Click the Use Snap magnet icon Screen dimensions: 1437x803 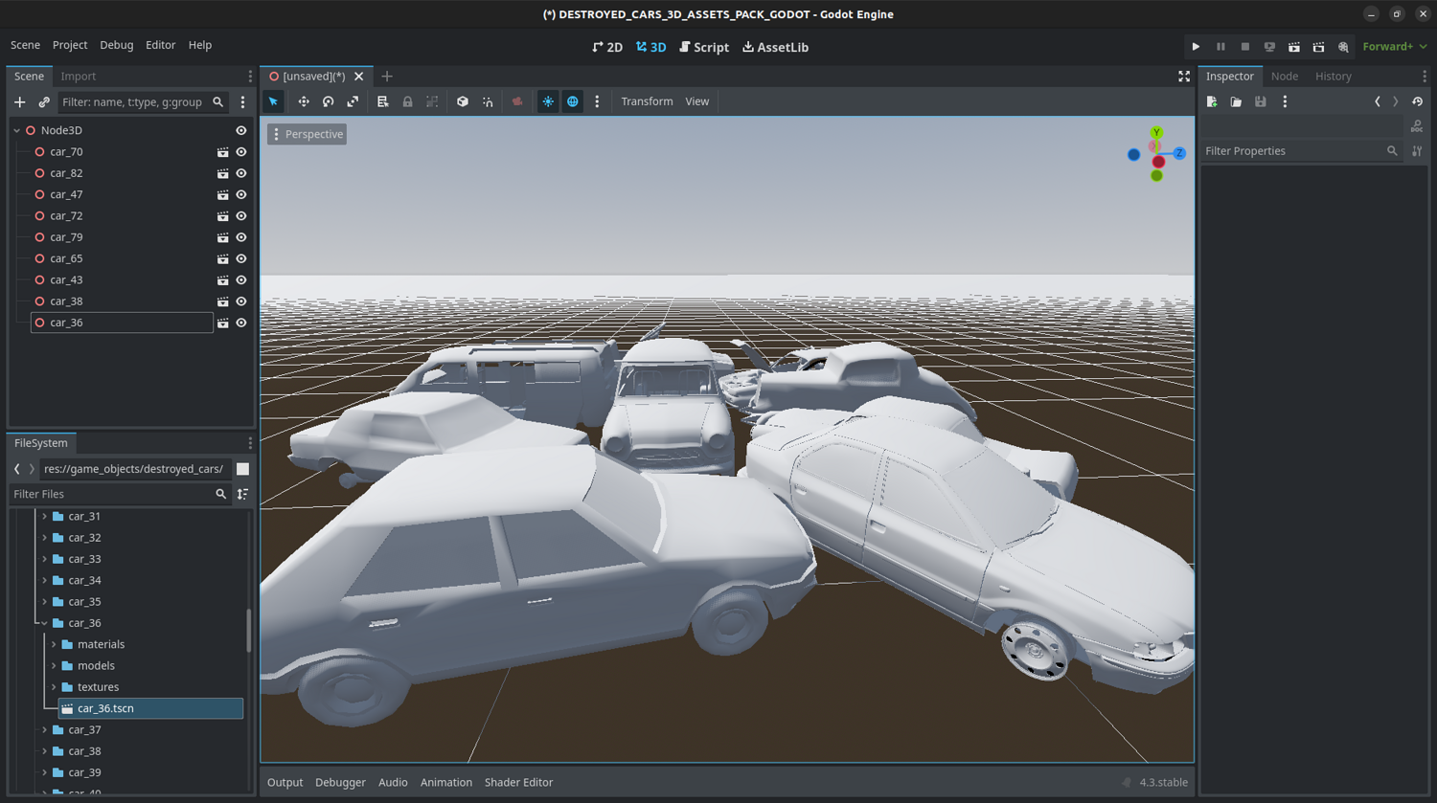tap(488, 101)
